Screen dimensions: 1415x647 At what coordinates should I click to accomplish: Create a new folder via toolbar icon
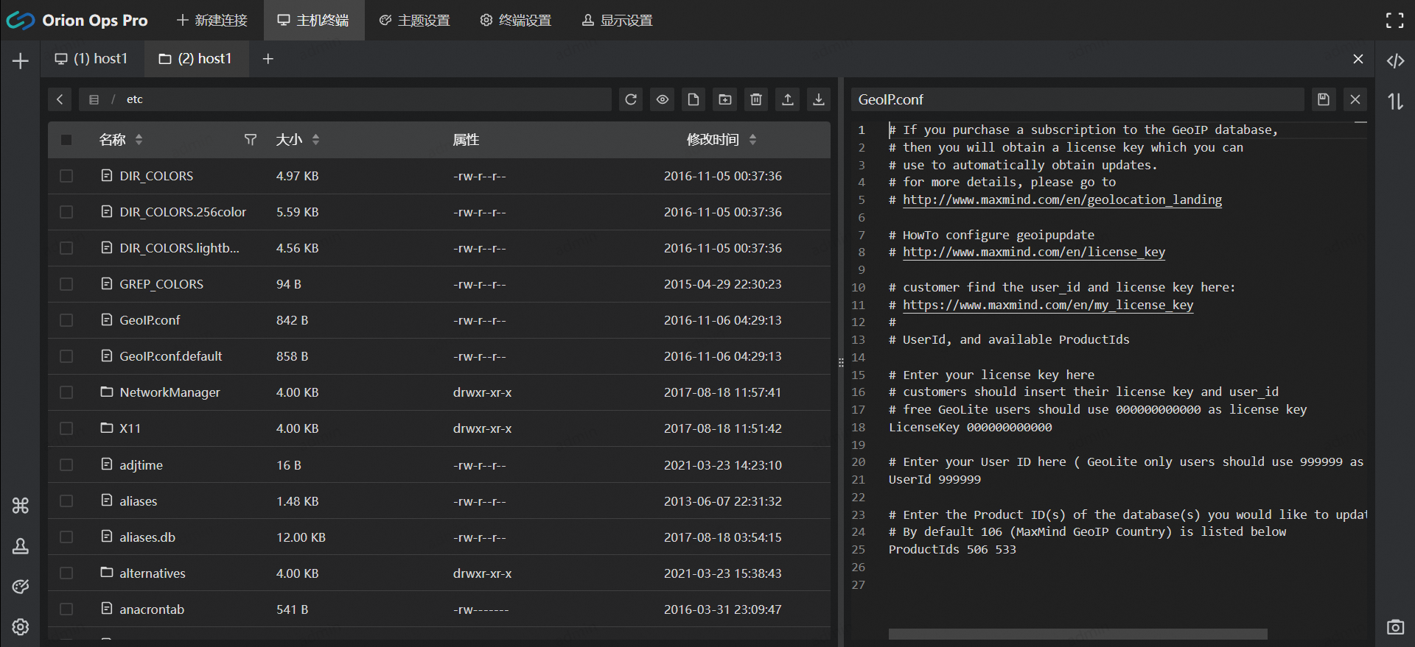pos(725,99)
